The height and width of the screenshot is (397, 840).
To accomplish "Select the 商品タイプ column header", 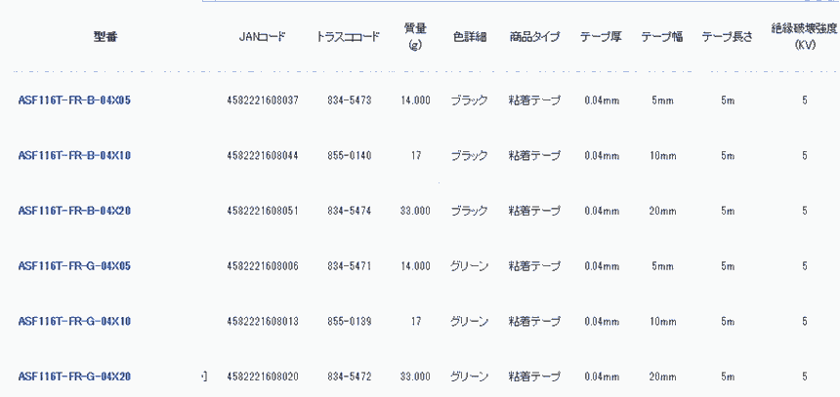I will pos(534,37).
